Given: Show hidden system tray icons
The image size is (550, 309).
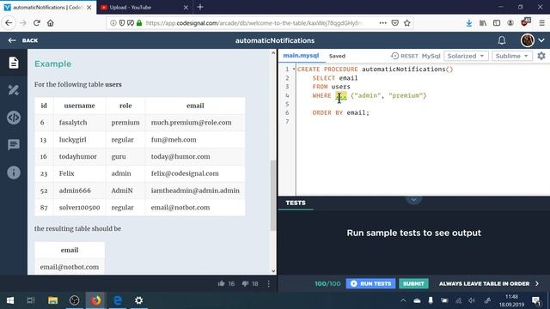Looking at the screenshot, I should [403, 300].
